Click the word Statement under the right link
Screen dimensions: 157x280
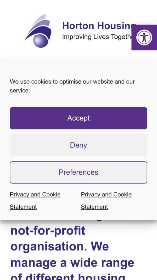click(x=94, y=207)
